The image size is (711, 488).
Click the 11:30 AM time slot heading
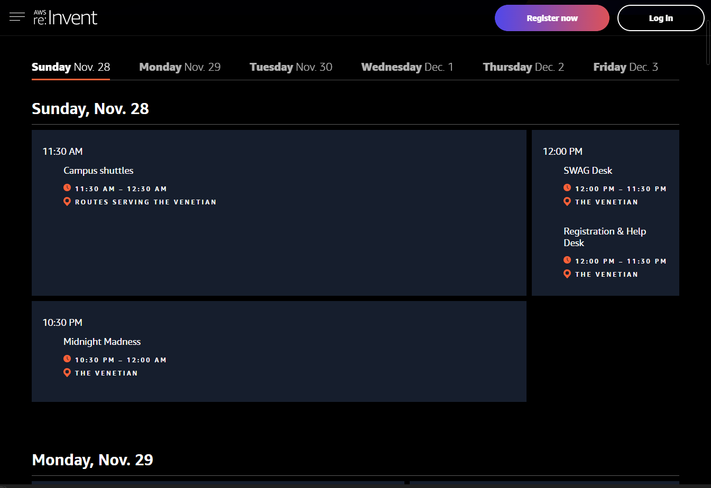62,152
